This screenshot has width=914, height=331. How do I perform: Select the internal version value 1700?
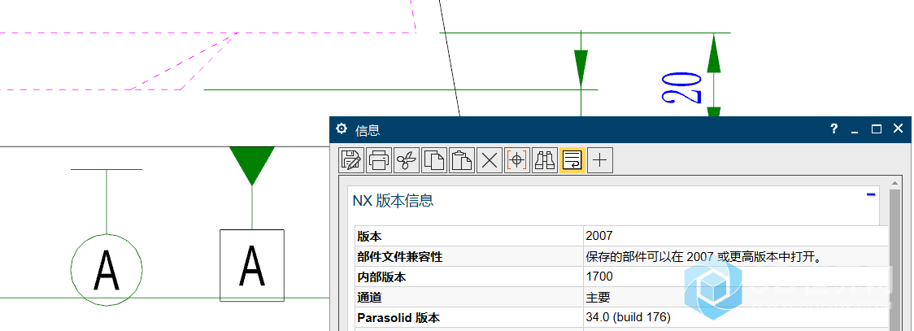(x=599, y=277)
